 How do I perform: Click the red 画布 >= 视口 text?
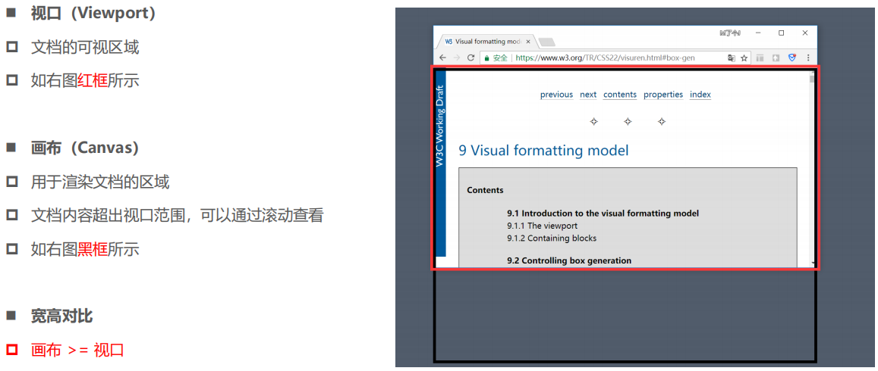tap(77, 351)
